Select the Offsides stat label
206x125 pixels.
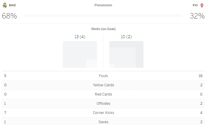(103, 104)
